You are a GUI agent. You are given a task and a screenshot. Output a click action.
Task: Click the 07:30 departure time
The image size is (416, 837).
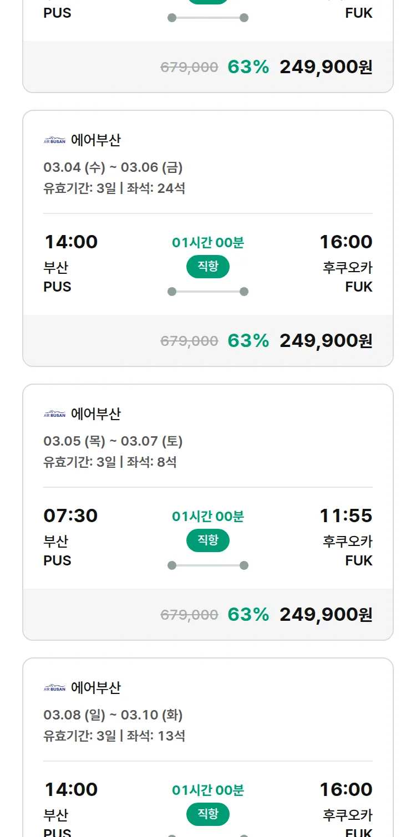coord(70,516)
